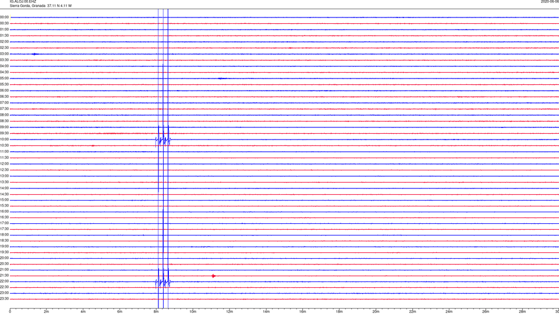Select the 07:30 time row label
This screenshot has width=559, height=314.
[x=4, y=109]
